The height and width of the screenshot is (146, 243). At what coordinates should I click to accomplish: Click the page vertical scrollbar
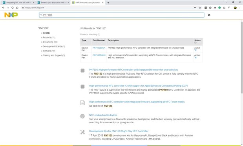point(241,58)
